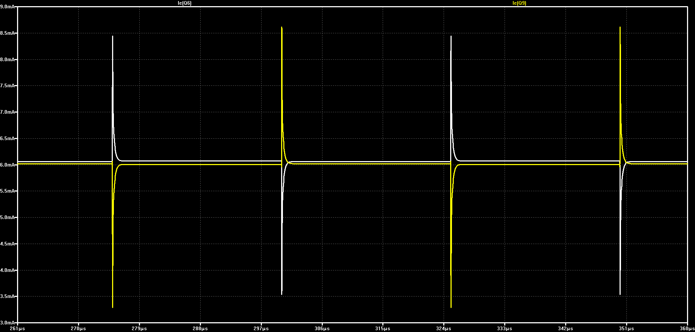Click the 351µs time axis label
Screen dimensions: 695x332
[x=626, y=328]
